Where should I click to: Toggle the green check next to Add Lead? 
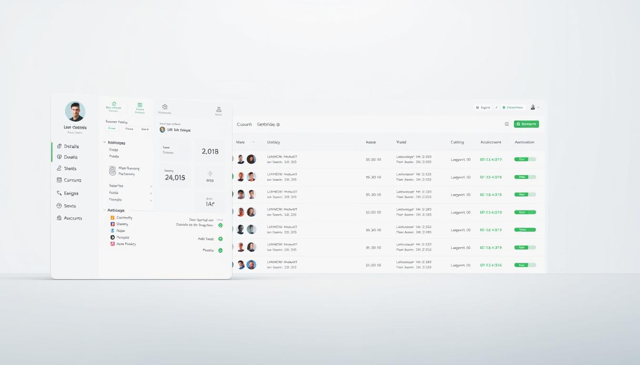pyautogui.click(x=220, y=239)
